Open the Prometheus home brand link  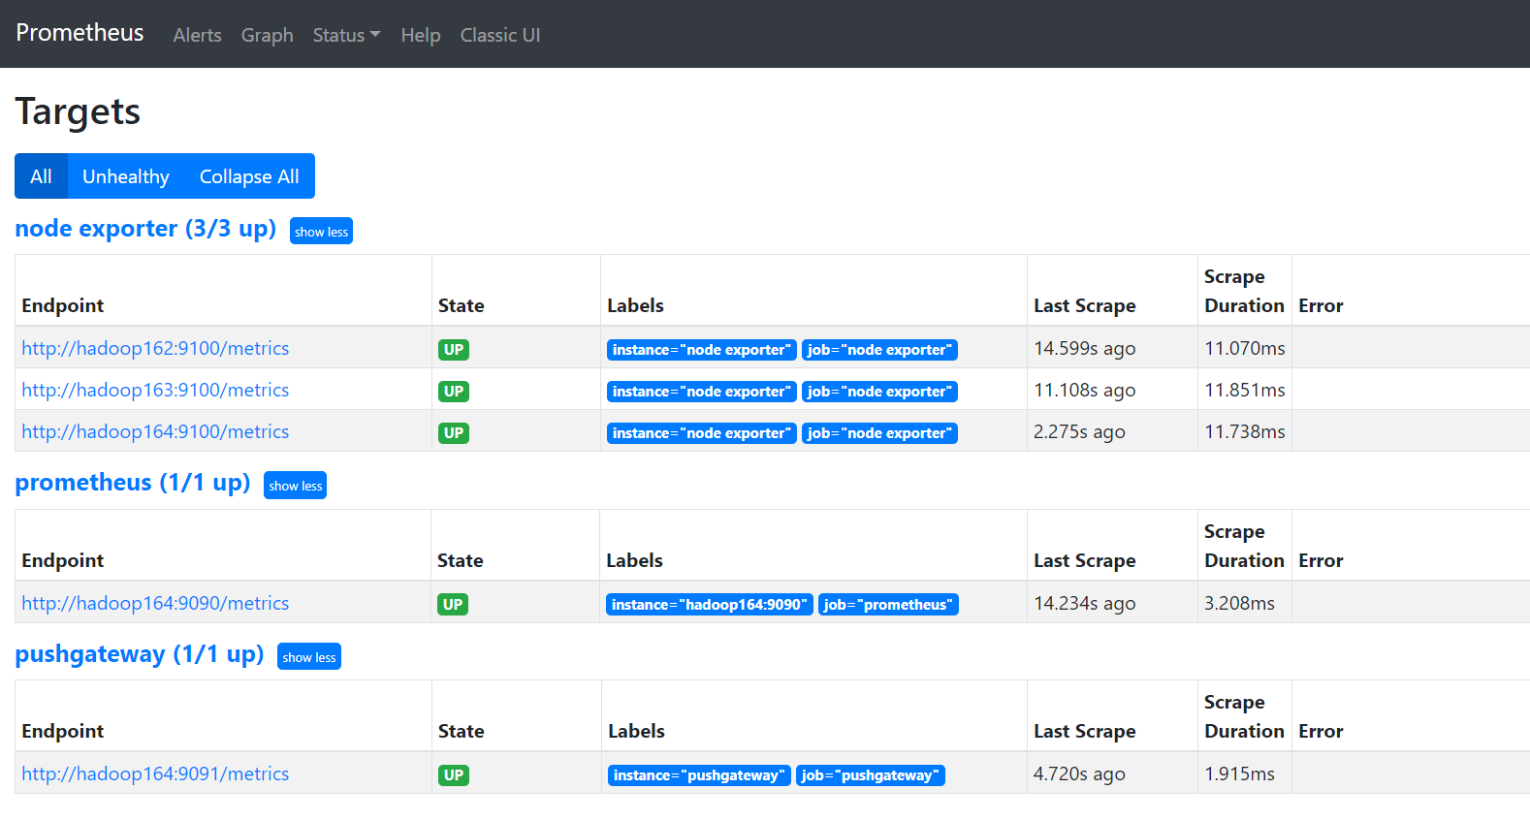pyautogui.click(x=80, y=33)
